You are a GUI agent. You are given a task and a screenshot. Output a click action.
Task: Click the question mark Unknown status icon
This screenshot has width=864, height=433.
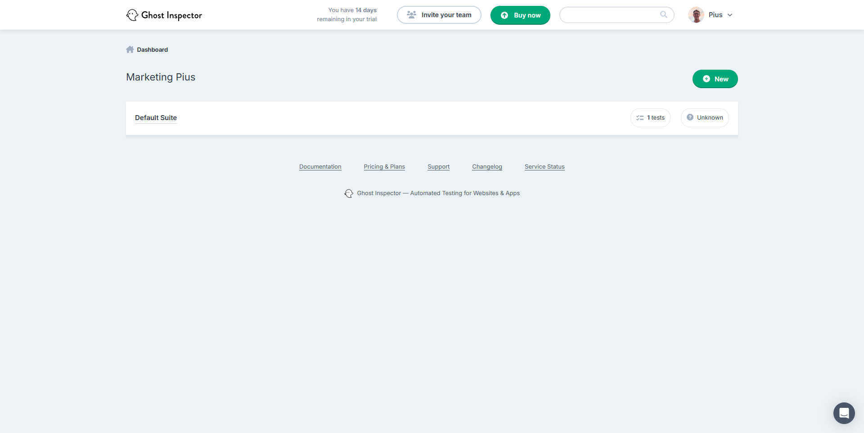click(x=690, y=117)
